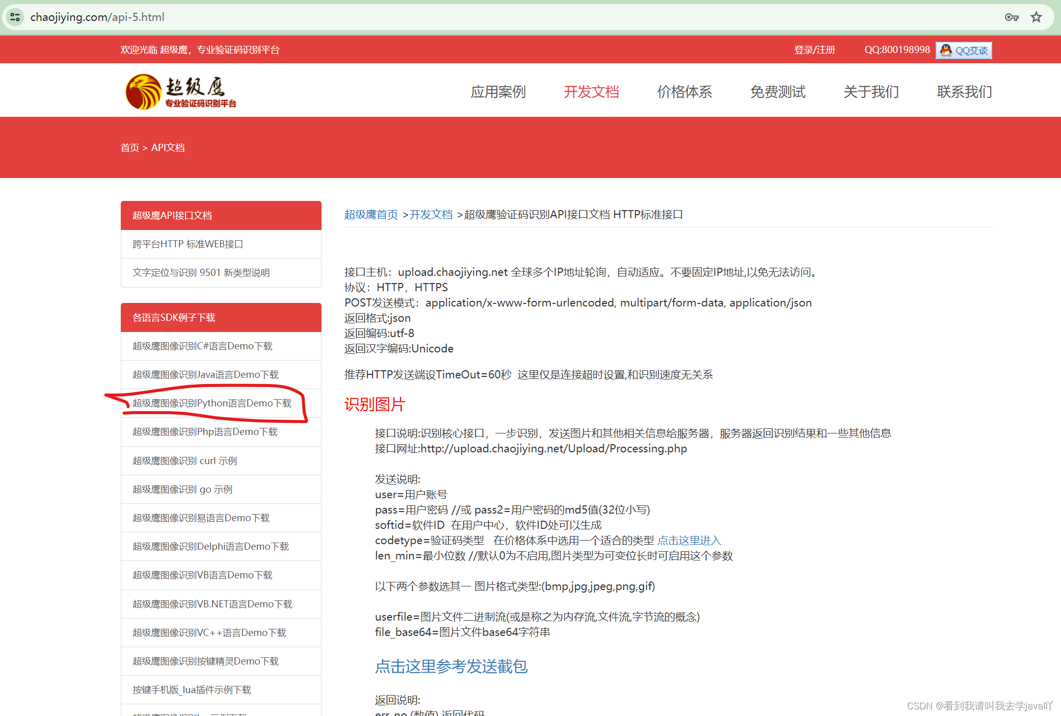Open the go 示例 link
The height and width of the screenshot is (716, 1061).
pyautogui.click(x=221, y=490)
